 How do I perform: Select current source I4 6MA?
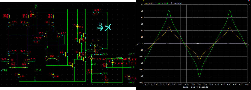tap(77, 26)
